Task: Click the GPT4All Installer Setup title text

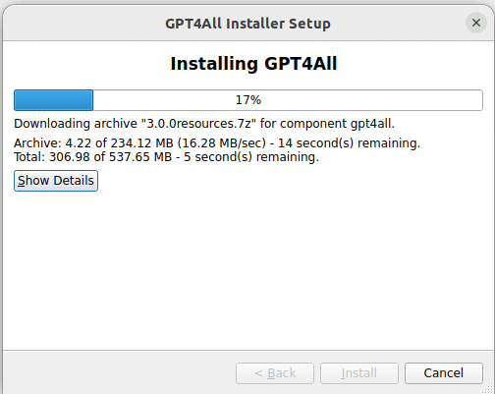Action: 247,24
